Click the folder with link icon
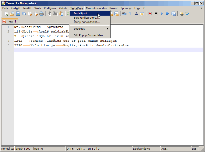205x152 pixels. click(181, 14)
